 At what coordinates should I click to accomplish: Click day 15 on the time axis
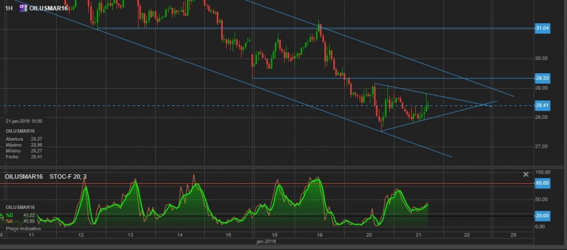[x=228, y=235]
